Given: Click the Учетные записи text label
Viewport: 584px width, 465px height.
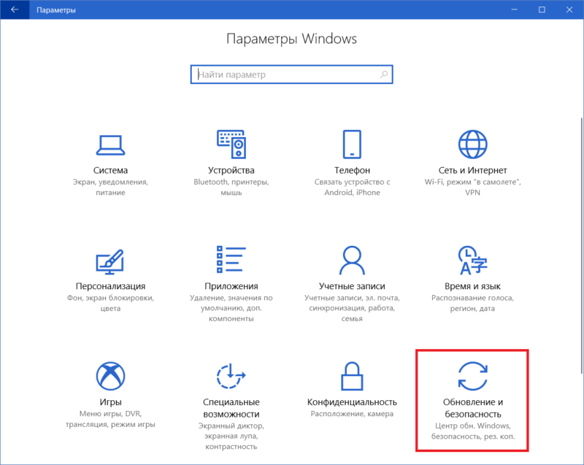Looking at the screenshot, I should [352, 286].
